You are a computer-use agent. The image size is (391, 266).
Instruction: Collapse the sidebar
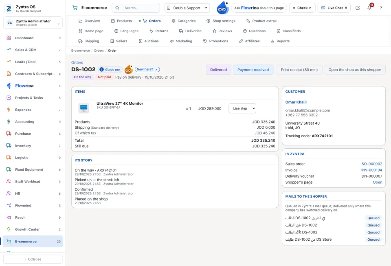pos(33,259)
